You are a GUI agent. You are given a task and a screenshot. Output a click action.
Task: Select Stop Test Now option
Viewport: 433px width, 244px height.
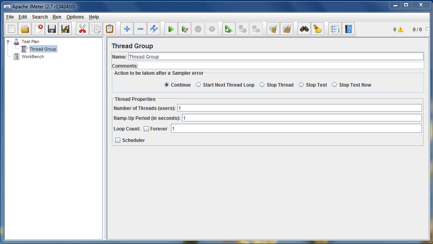click(x=334, y=85)
